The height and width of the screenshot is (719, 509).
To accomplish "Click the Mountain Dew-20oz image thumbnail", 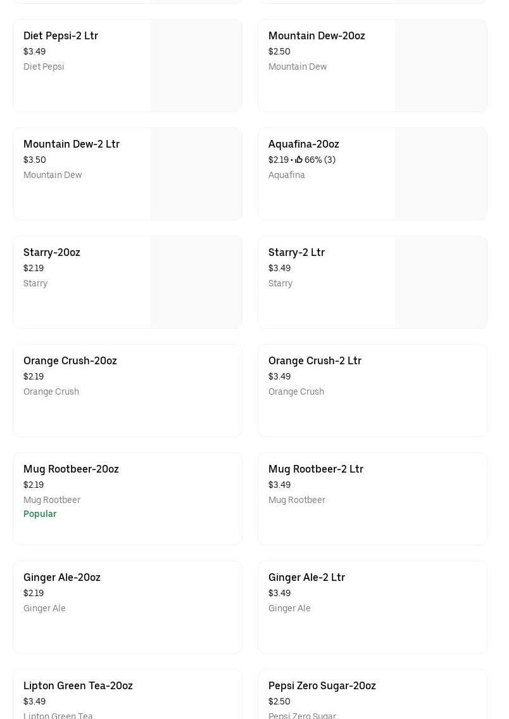I will coord(441,66).
